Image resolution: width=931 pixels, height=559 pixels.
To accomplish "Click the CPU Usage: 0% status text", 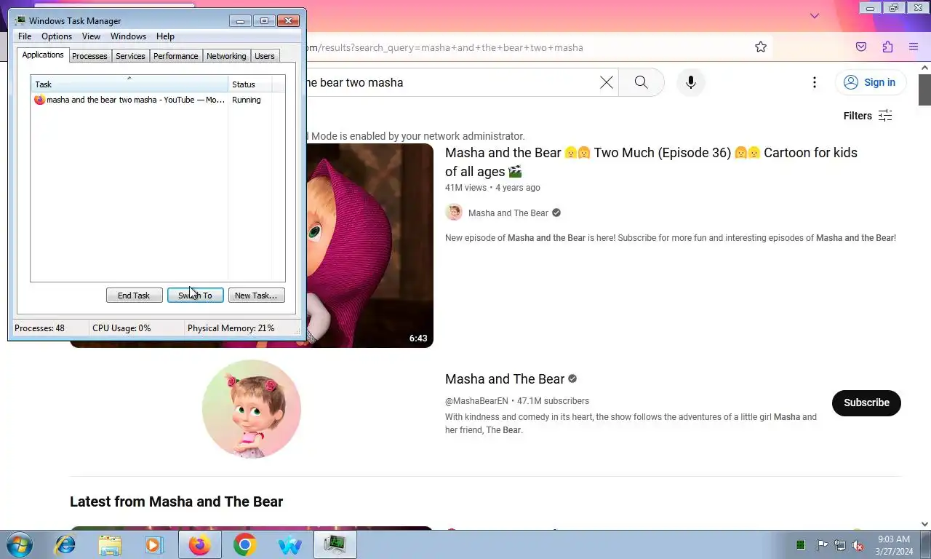I will tap(121, 328).
